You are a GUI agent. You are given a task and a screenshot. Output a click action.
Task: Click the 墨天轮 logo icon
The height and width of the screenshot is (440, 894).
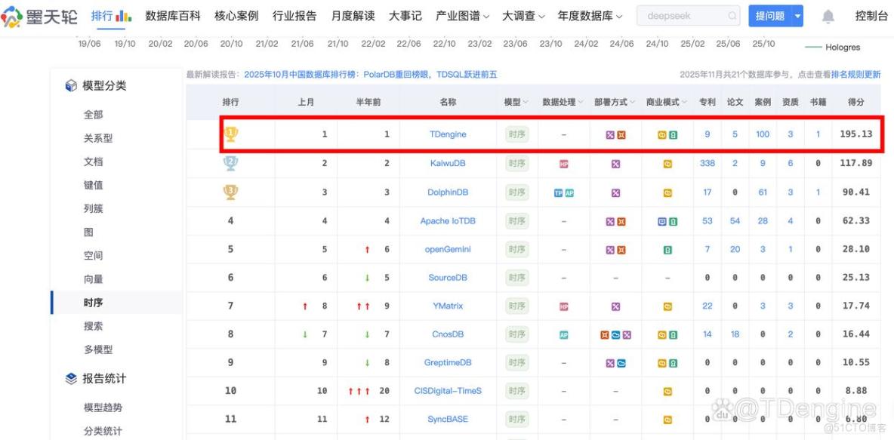14,15
